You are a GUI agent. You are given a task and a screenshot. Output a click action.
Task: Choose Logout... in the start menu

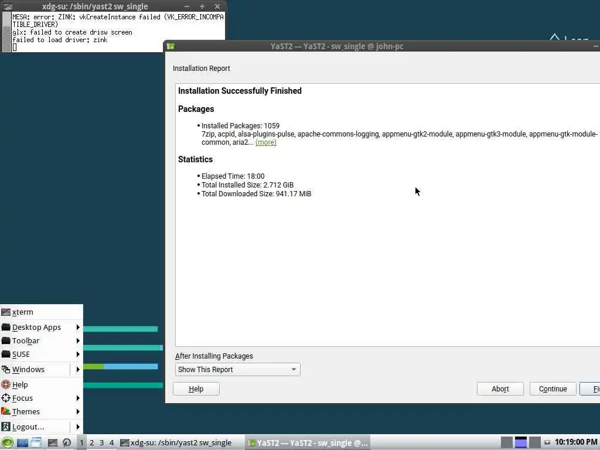(35, 427)
